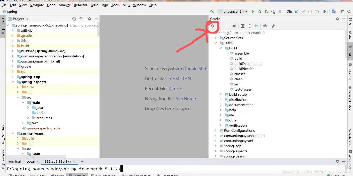Select the testClasses Gradle task

point(243,89)
